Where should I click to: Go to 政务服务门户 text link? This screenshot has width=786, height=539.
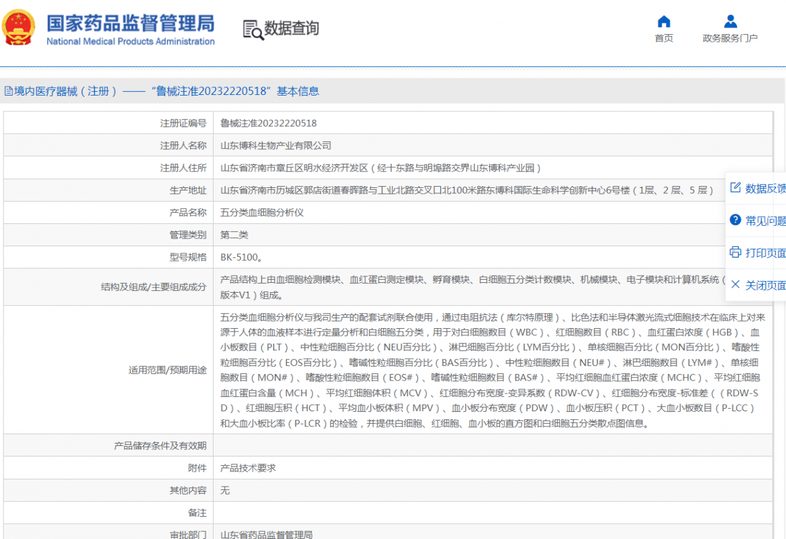click(x=730, y=38)
